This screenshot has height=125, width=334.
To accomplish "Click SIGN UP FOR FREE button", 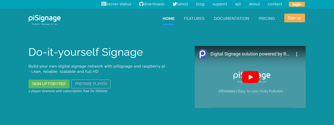I will point(49,84).
